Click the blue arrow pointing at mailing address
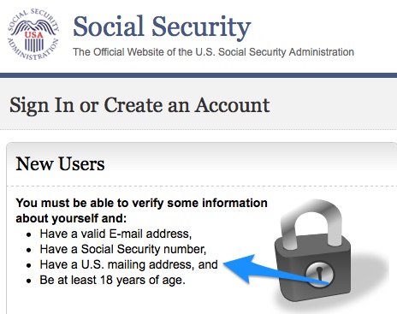397x314 pixels. 276,270
